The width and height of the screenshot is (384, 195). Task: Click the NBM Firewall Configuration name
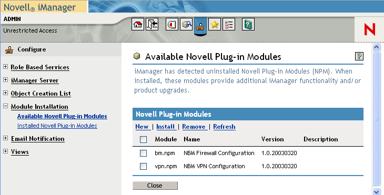[x=219, y=153]
